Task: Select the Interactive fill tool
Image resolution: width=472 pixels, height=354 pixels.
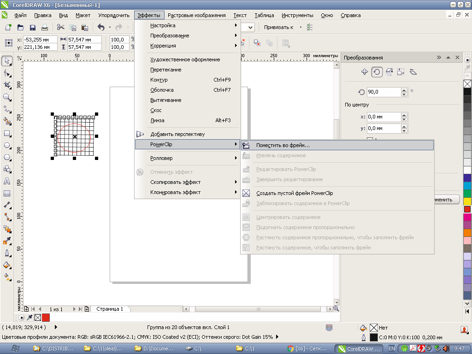Action: [7, 277]
